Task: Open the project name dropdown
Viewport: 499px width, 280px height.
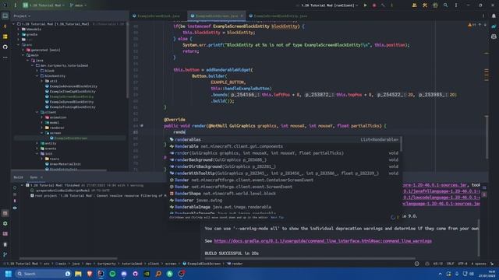Action: click(44, 5)
